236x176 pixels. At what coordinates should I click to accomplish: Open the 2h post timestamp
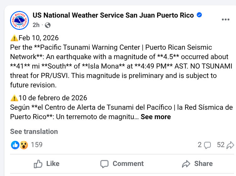(36, 25)
